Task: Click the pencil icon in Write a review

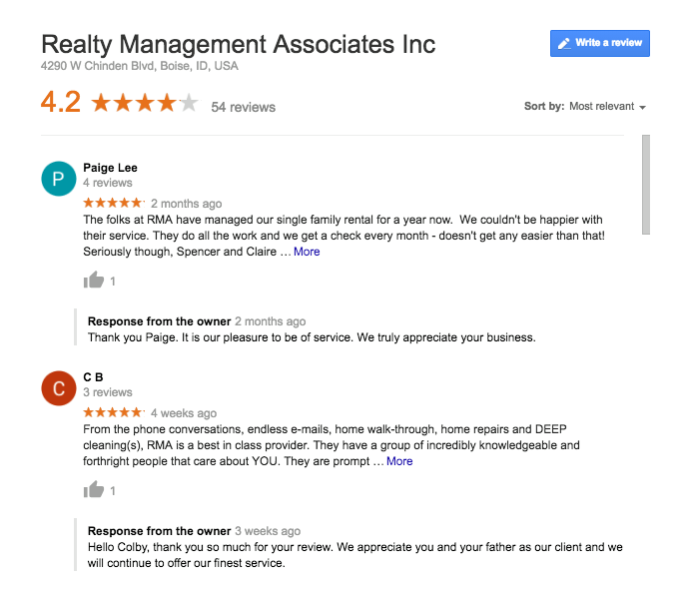Action: [x=564, y=44]
